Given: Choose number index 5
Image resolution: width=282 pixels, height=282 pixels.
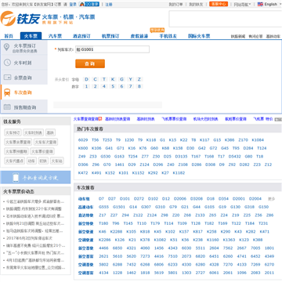Looking at the screenshot, I should click(113, 86).
